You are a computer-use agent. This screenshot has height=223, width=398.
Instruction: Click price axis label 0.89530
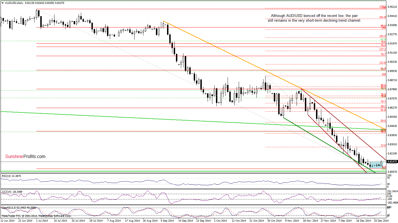(392, 71)
